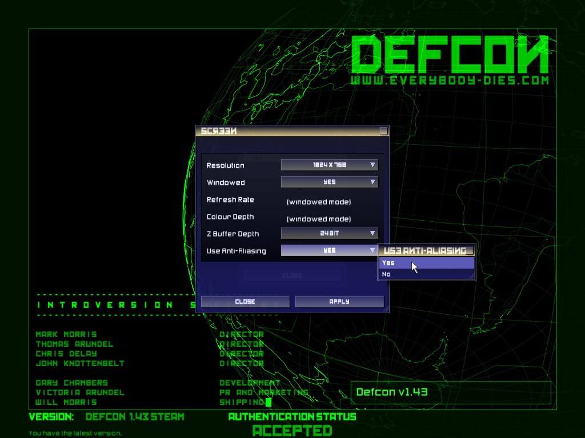Click the John Knottenbelt credit name
This screenshot has height=438, width=585.
point(80,363)
